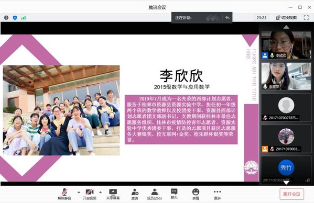This screenshot has height=203, width=314.
Task: Select 李欣欣 participant video thumbnail
Action: click(x=286, y=45)
